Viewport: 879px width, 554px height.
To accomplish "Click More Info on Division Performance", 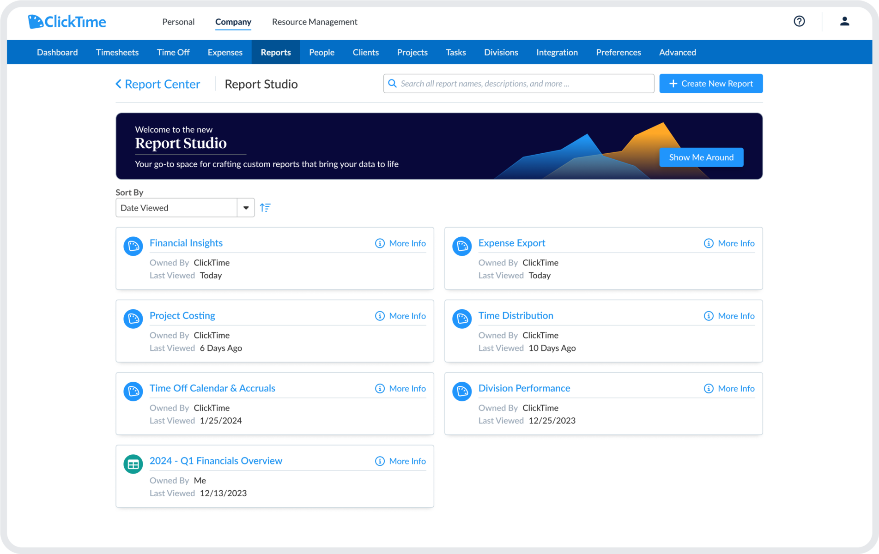I will (736, 389).
